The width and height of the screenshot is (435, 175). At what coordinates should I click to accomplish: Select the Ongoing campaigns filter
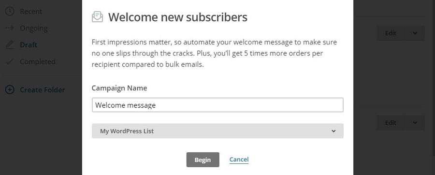point(33,29)
